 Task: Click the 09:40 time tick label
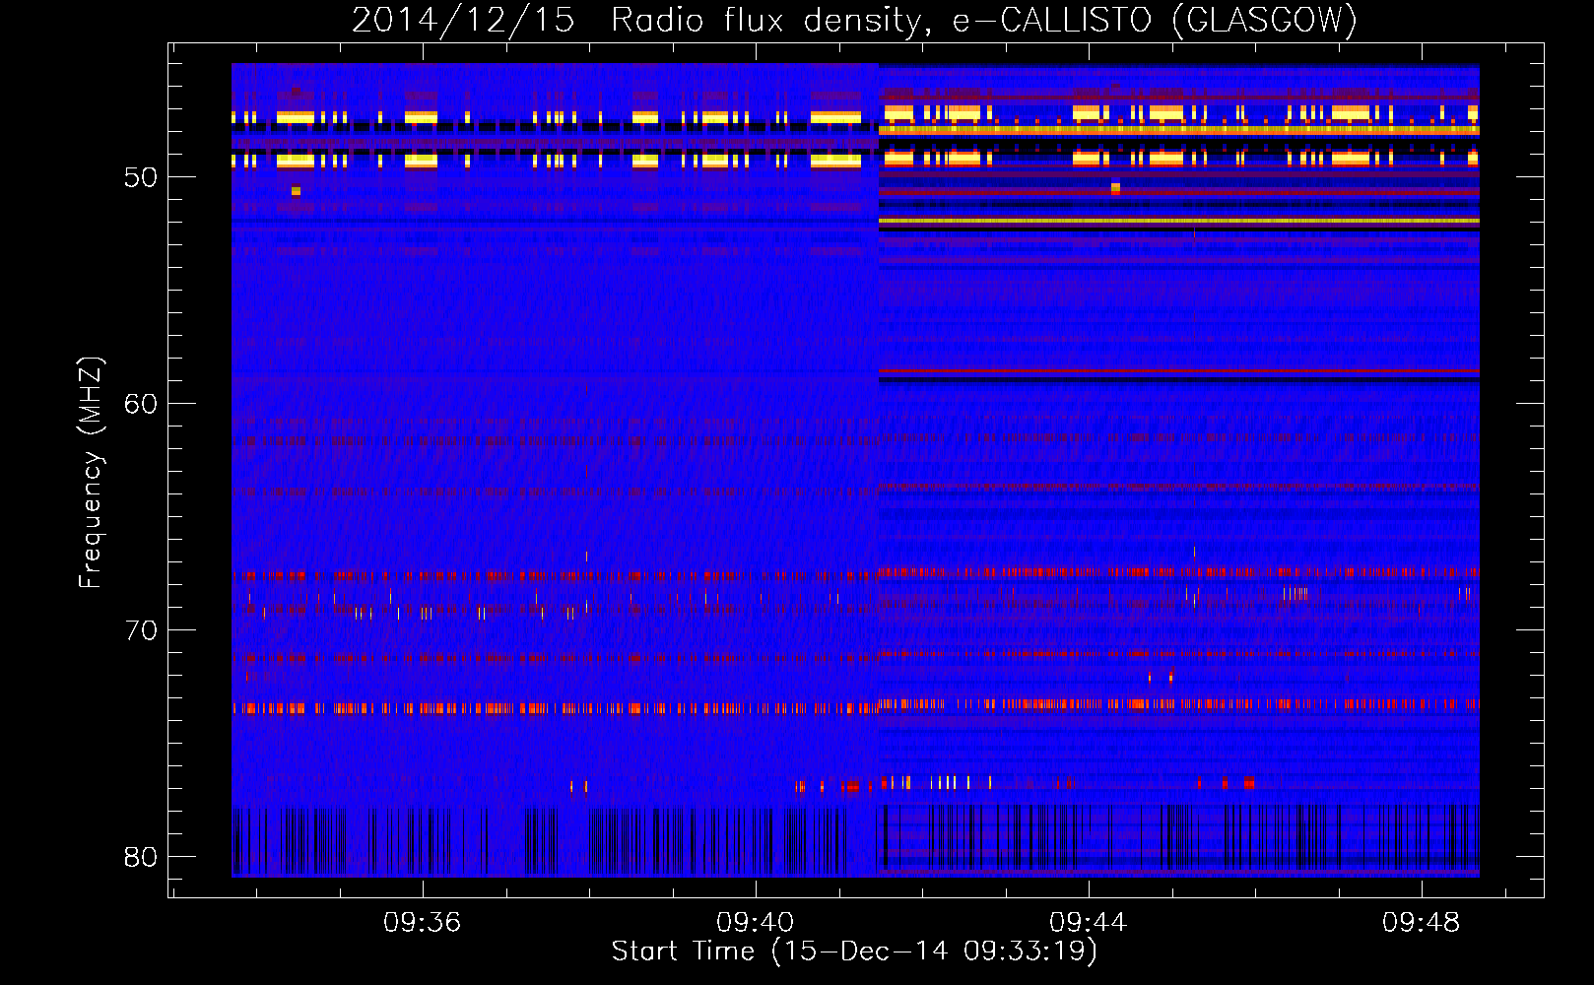[x=756, y=923]
